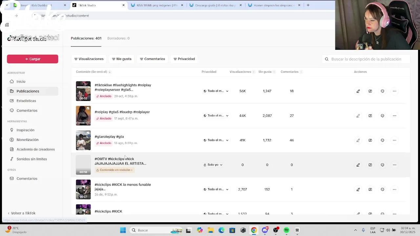
Task: Open Estadísticas in the sidebar
Action: (26, 101)
